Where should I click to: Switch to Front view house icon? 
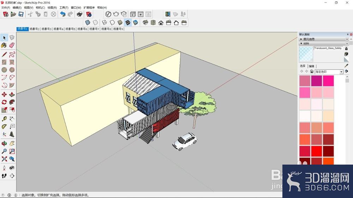(x=161, y=23)
